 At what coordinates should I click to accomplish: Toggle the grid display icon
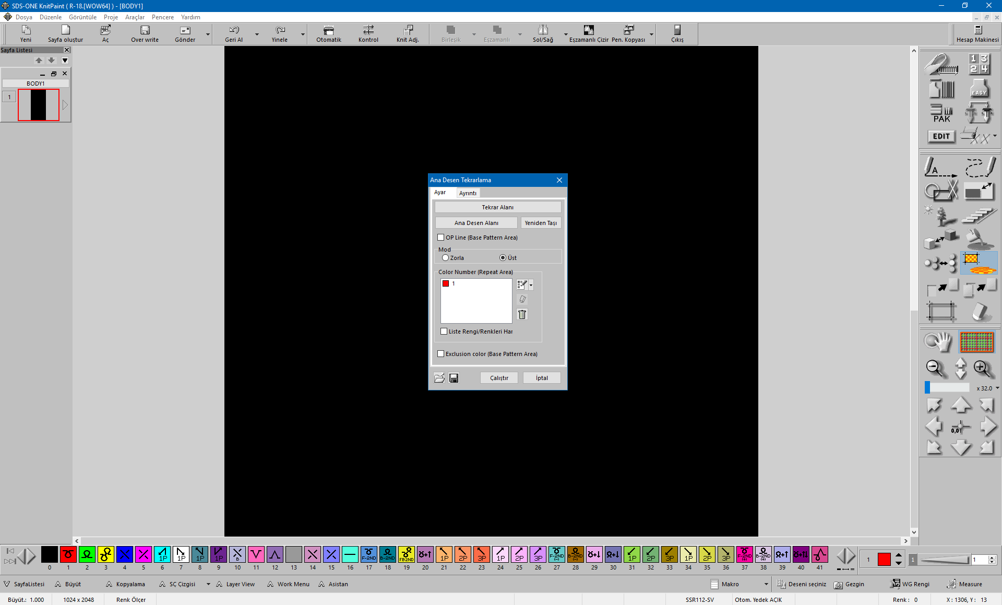tap(977, 342)
